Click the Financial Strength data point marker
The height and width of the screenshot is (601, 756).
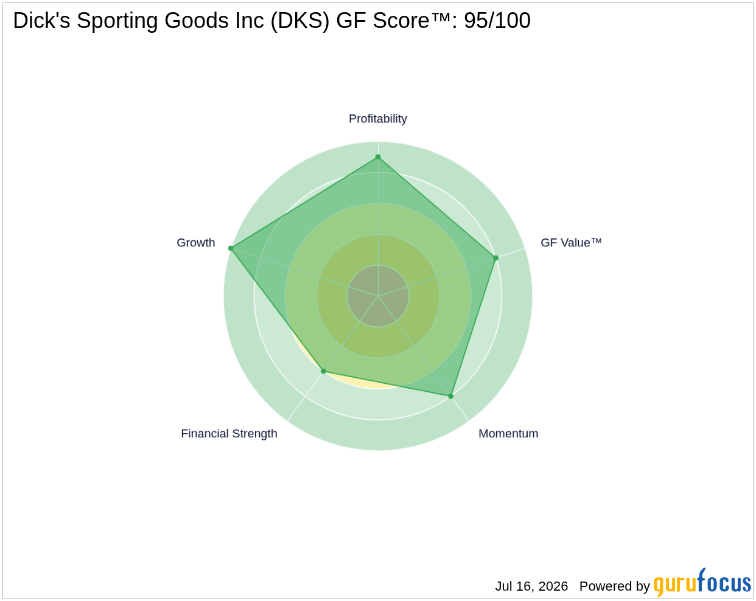point(323,371)
